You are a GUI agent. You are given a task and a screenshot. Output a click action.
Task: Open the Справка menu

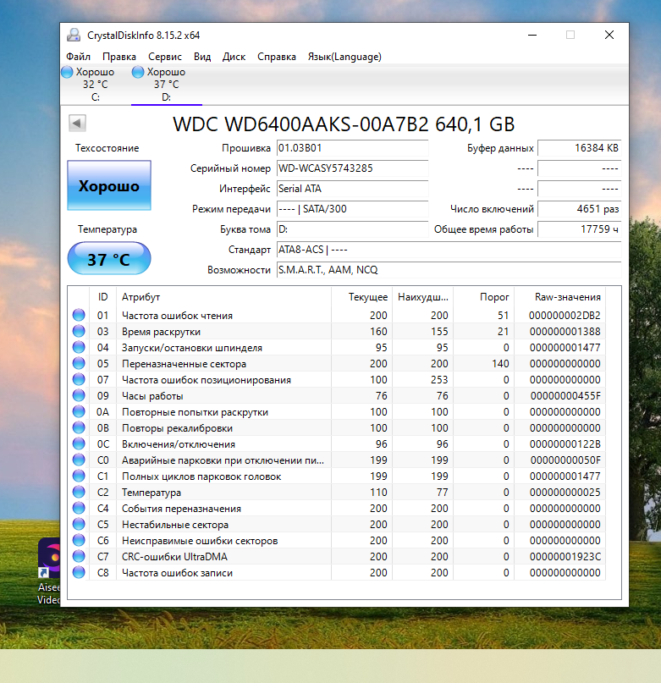pyautogui.click(x=277, y=57)
